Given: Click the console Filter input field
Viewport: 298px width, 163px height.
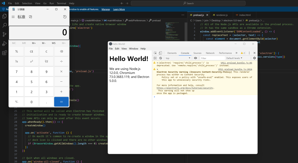Looking at the screenshot, I should [x=212, y=58].
